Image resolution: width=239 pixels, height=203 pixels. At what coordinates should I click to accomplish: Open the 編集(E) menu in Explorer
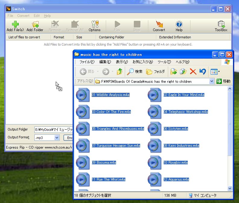point(105,62)
